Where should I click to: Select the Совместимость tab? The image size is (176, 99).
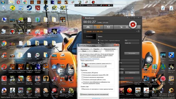[109, 51]
